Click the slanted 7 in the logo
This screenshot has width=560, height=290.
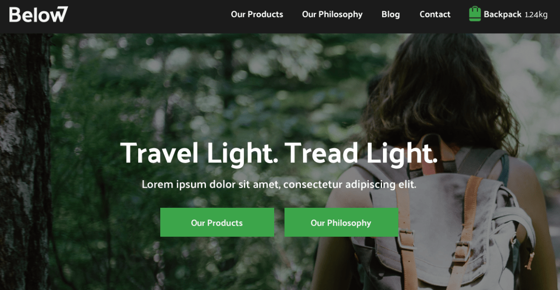tap(62, 14)
